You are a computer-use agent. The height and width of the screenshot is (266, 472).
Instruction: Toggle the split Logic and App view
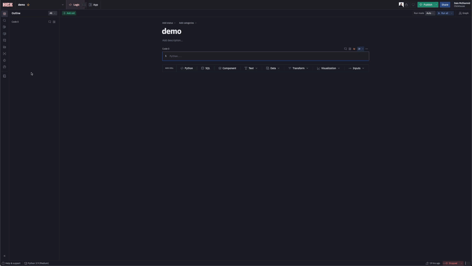84,5
